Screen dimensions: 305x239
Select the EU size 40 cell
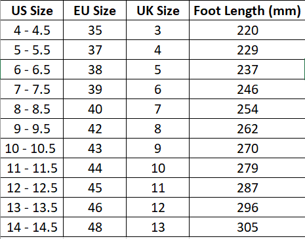(x=94, y=109)
